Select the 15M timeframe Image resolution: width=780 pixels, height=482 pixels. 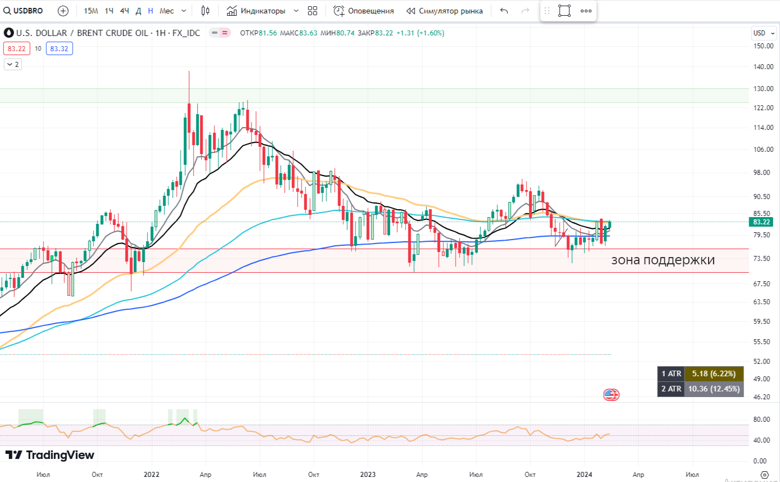coord(91,11)
